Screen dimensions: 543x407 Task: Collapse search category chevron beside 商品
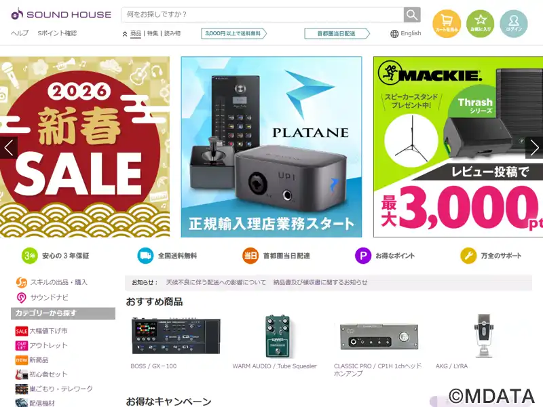[125, 34]
